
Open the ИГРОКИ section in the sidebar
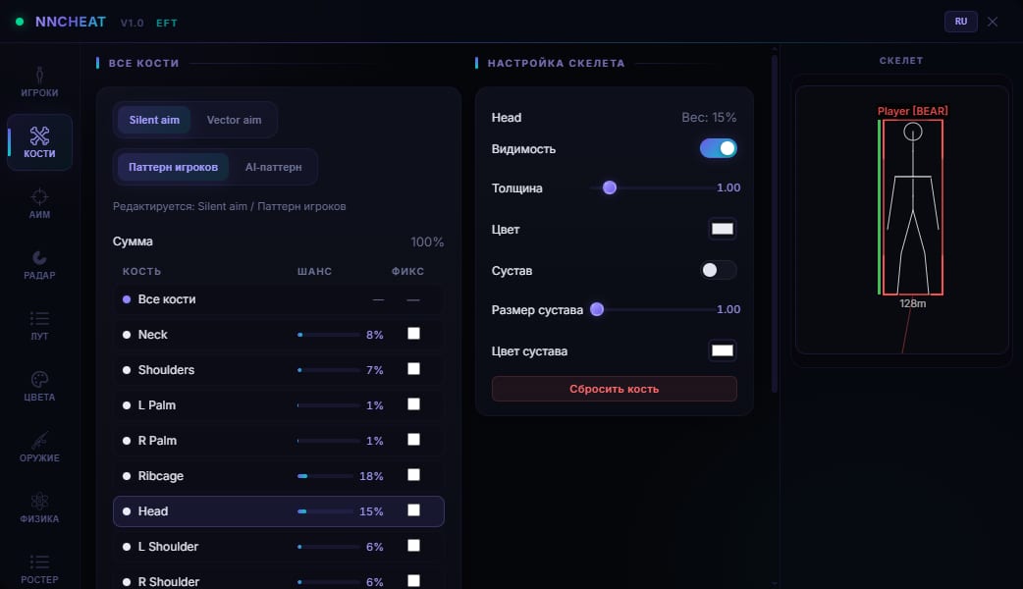39,81
